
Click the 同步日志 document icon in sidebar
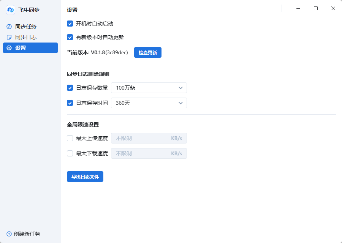point(8,37)
